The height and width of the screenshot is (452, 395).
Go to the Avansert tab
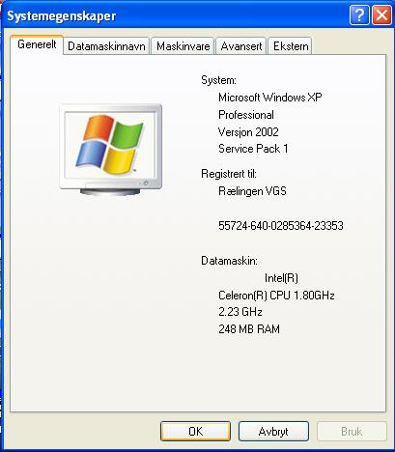click(x=241, y=46)
